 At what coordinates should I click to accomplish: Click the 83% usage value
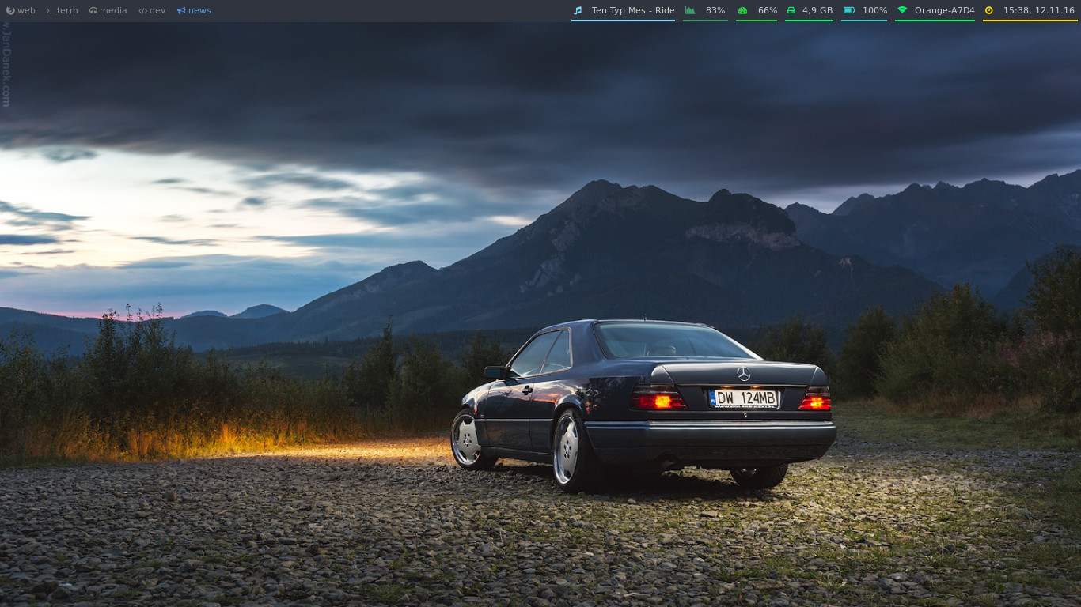(x=715, y=10)
